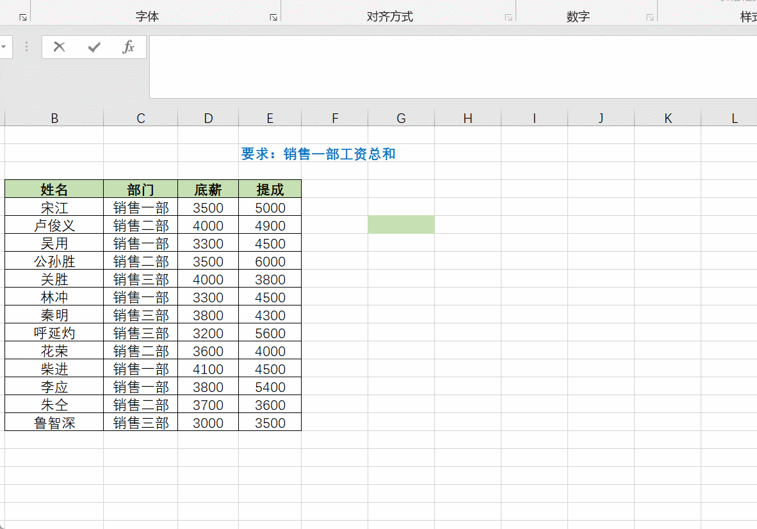Open the Font group dialog launcher
757x529 pixels.
[x=273, y=17]
